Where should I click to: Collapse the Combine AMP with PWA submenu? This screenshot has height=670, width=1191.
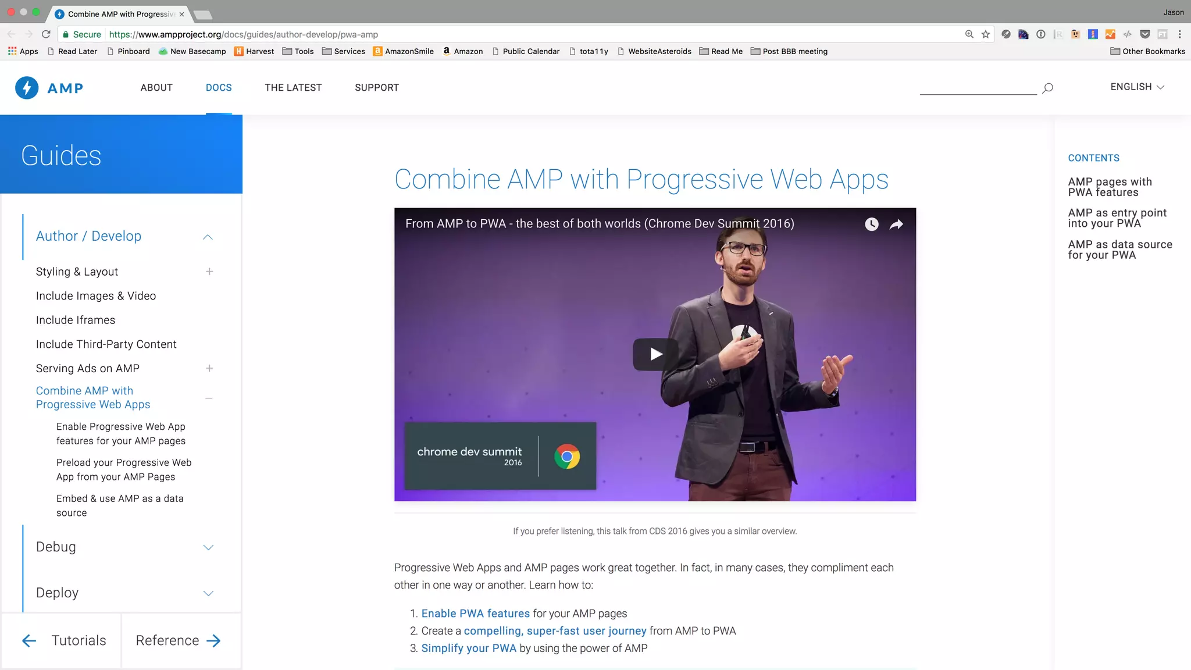209,398
